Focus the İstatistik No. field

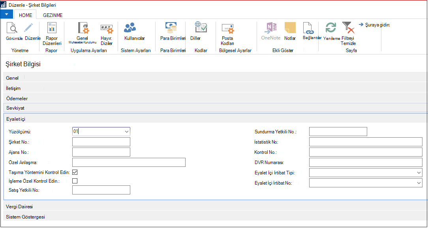click(x=366, y=142)
